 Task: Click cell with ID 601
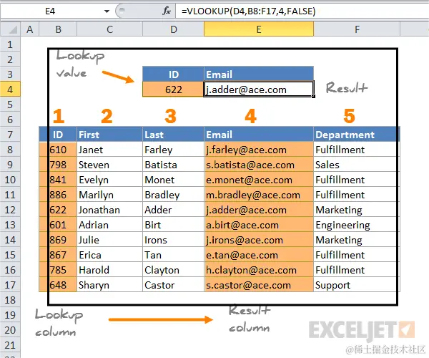pyautogui.click(x=58, y=225)
